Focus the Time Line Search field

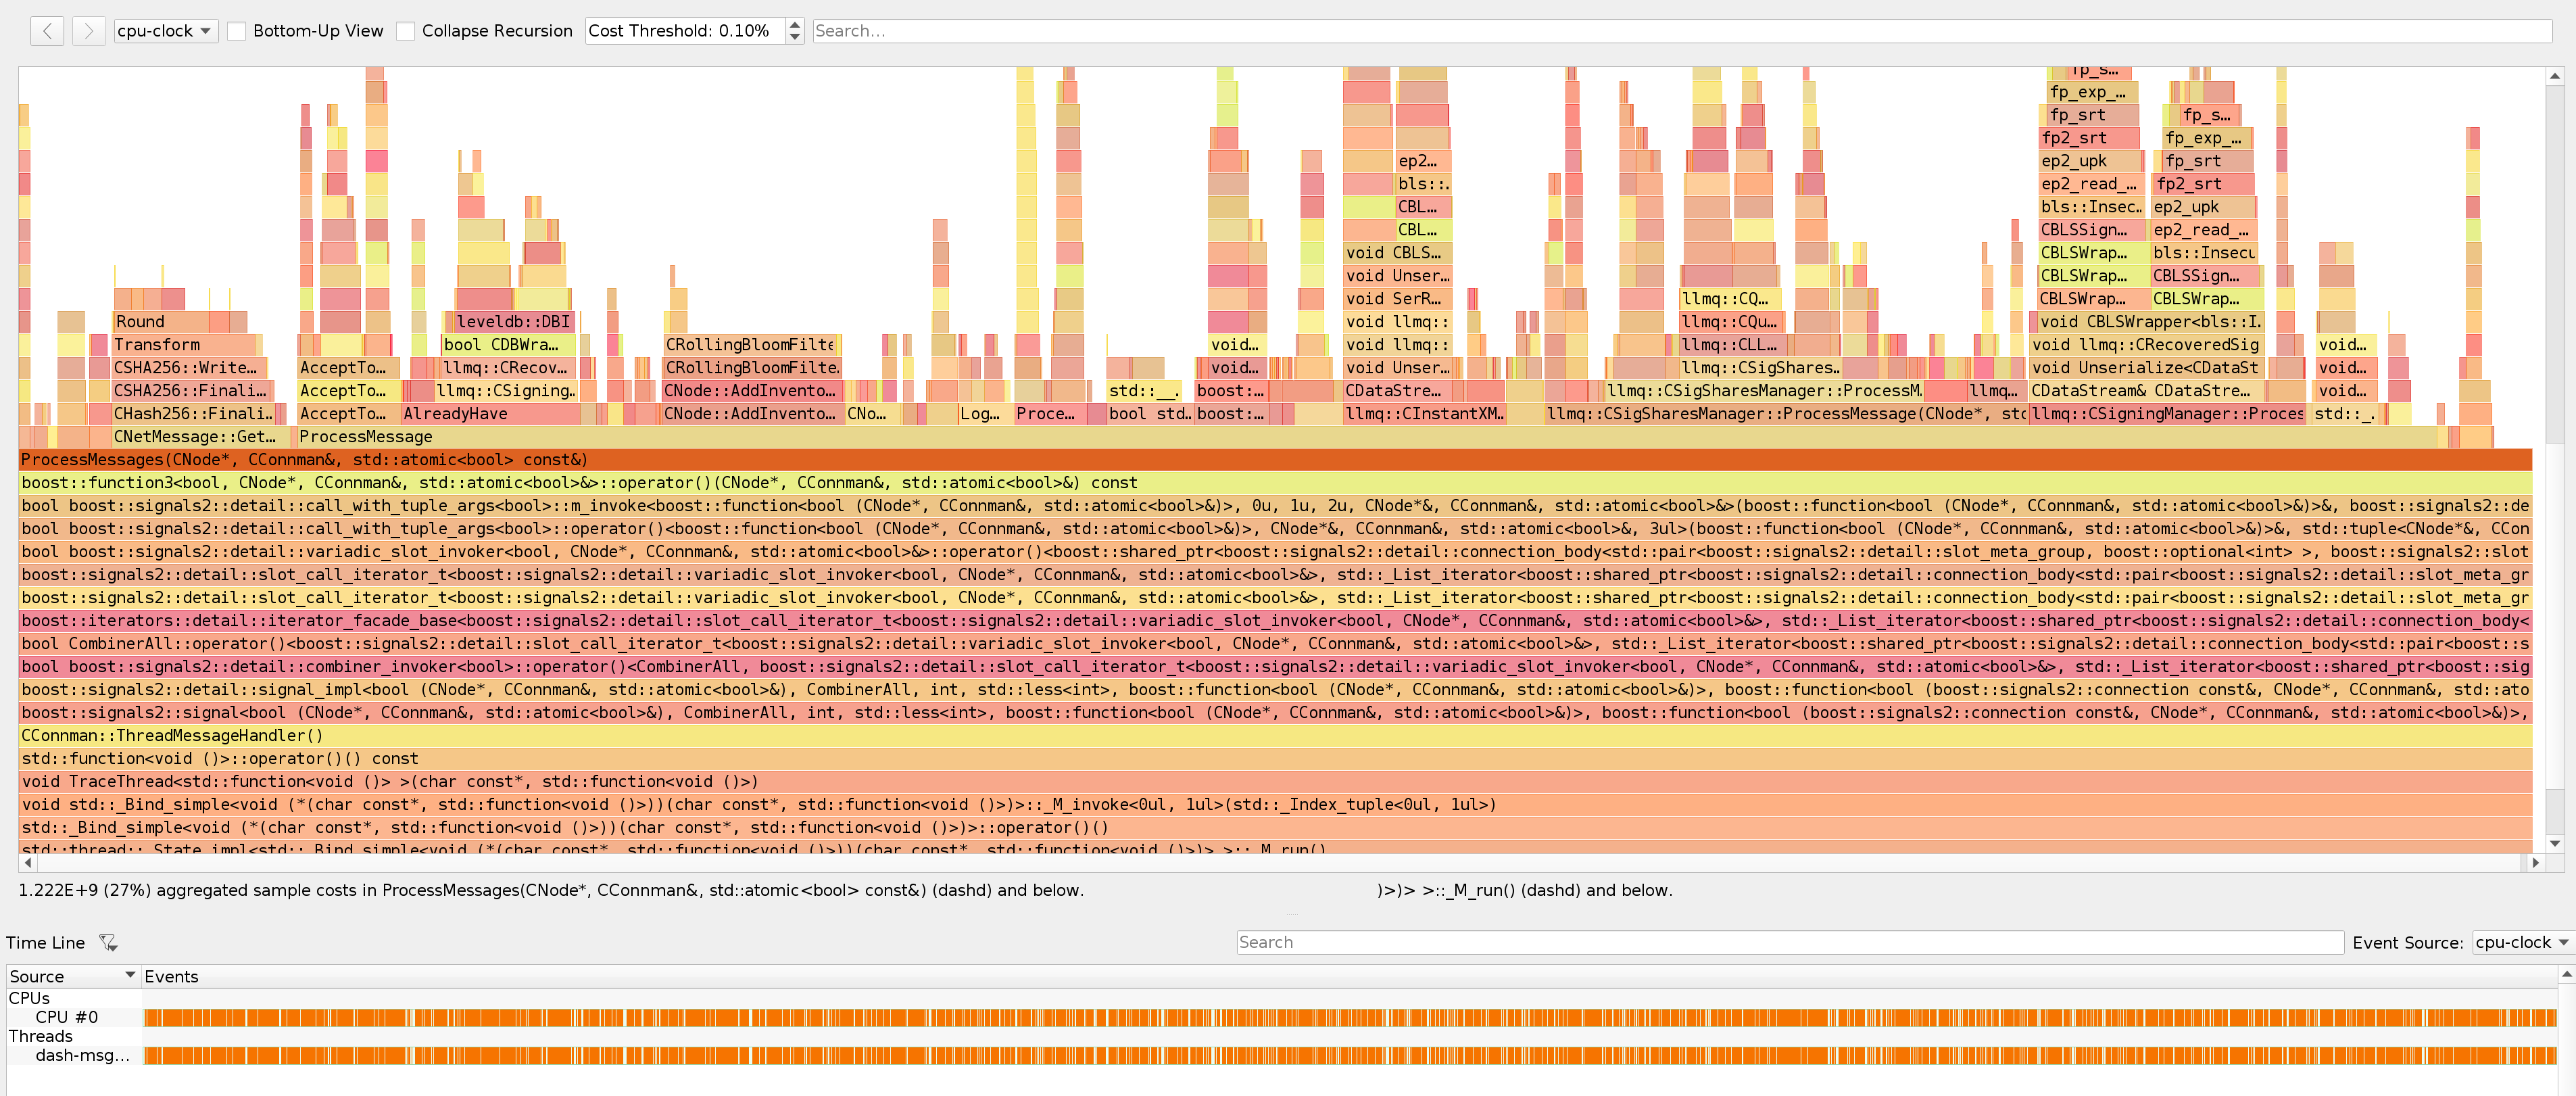coord(1790,942)
